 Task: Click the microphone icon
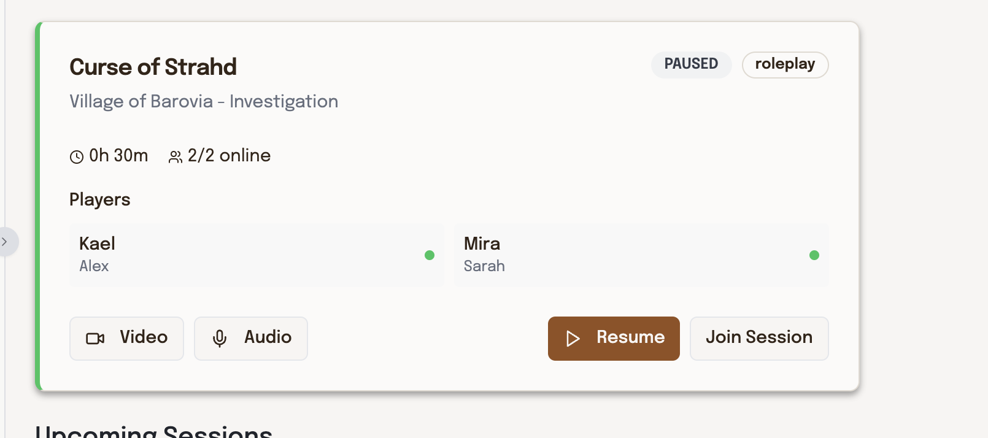220,339
